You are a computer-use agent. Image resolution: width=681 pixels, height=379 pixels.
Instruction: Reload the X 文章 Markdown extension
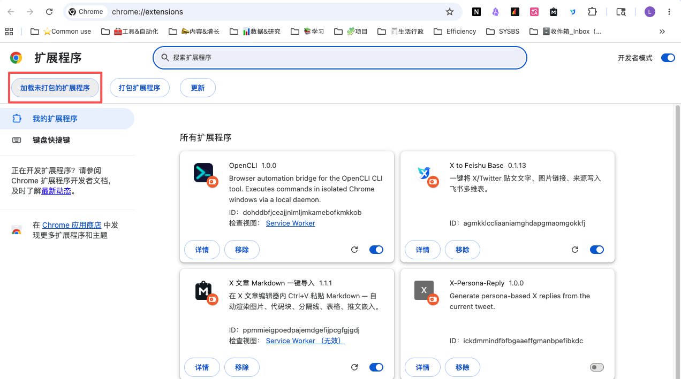pyautogui.click(x=354, y=367)
